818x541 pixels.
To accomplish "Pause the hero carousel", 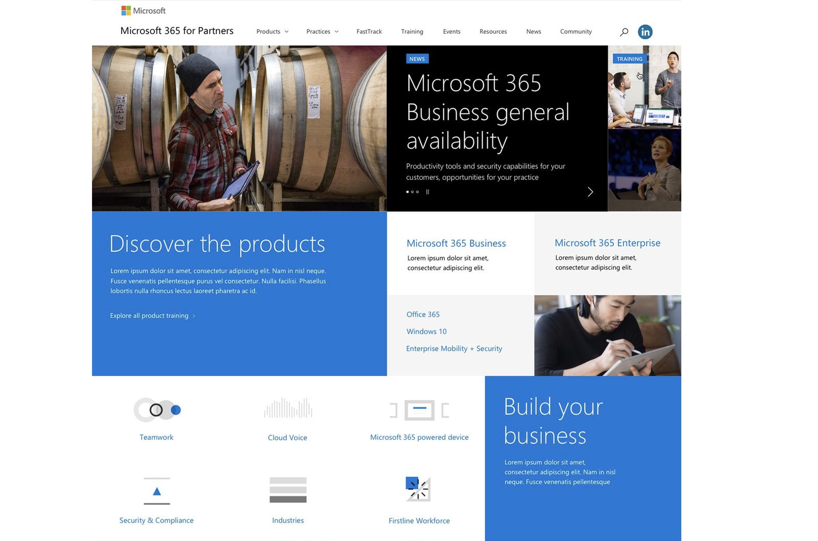I will [x=427, y=192].
